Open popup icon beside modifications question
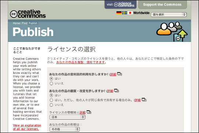Image resolution: width=199 pixels, height=133 pixels. click(x=116, y=91)
